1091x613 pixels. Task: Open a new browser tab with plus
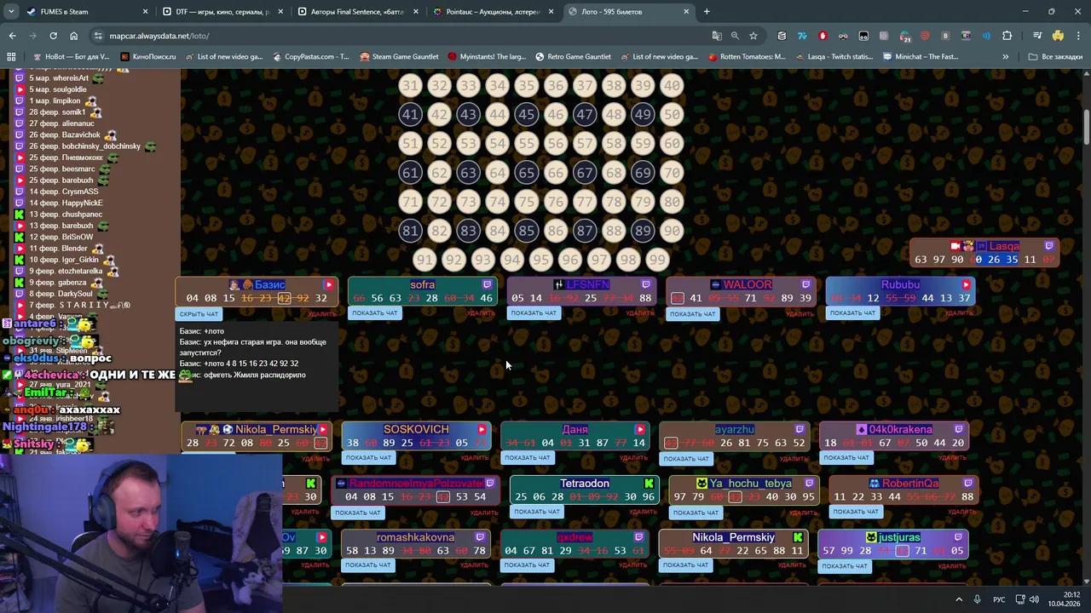(707, 12)
